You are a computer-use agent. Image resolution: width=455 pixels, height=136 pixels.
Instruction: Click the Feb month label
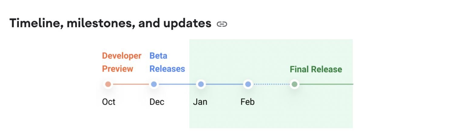point(248,102)
